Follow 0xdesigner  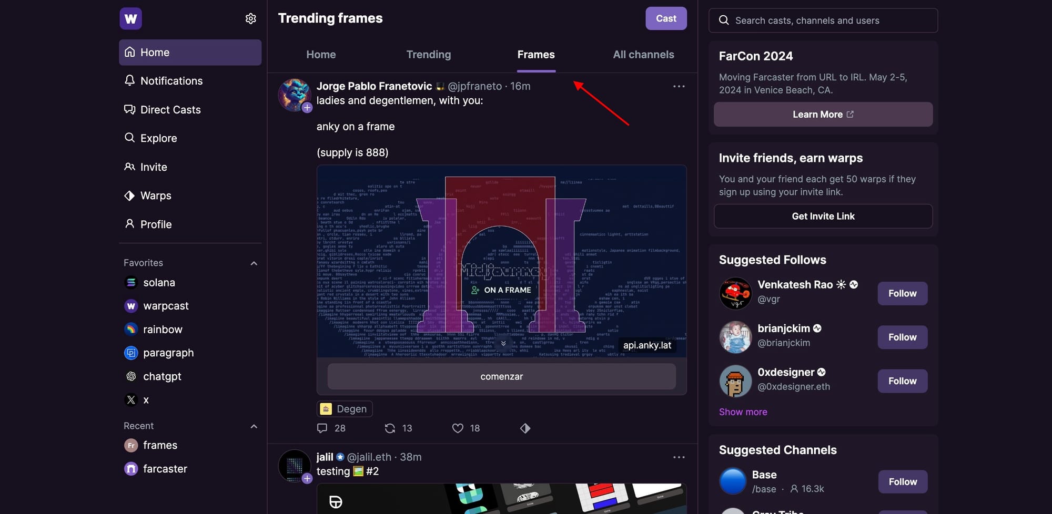[902, 381]
